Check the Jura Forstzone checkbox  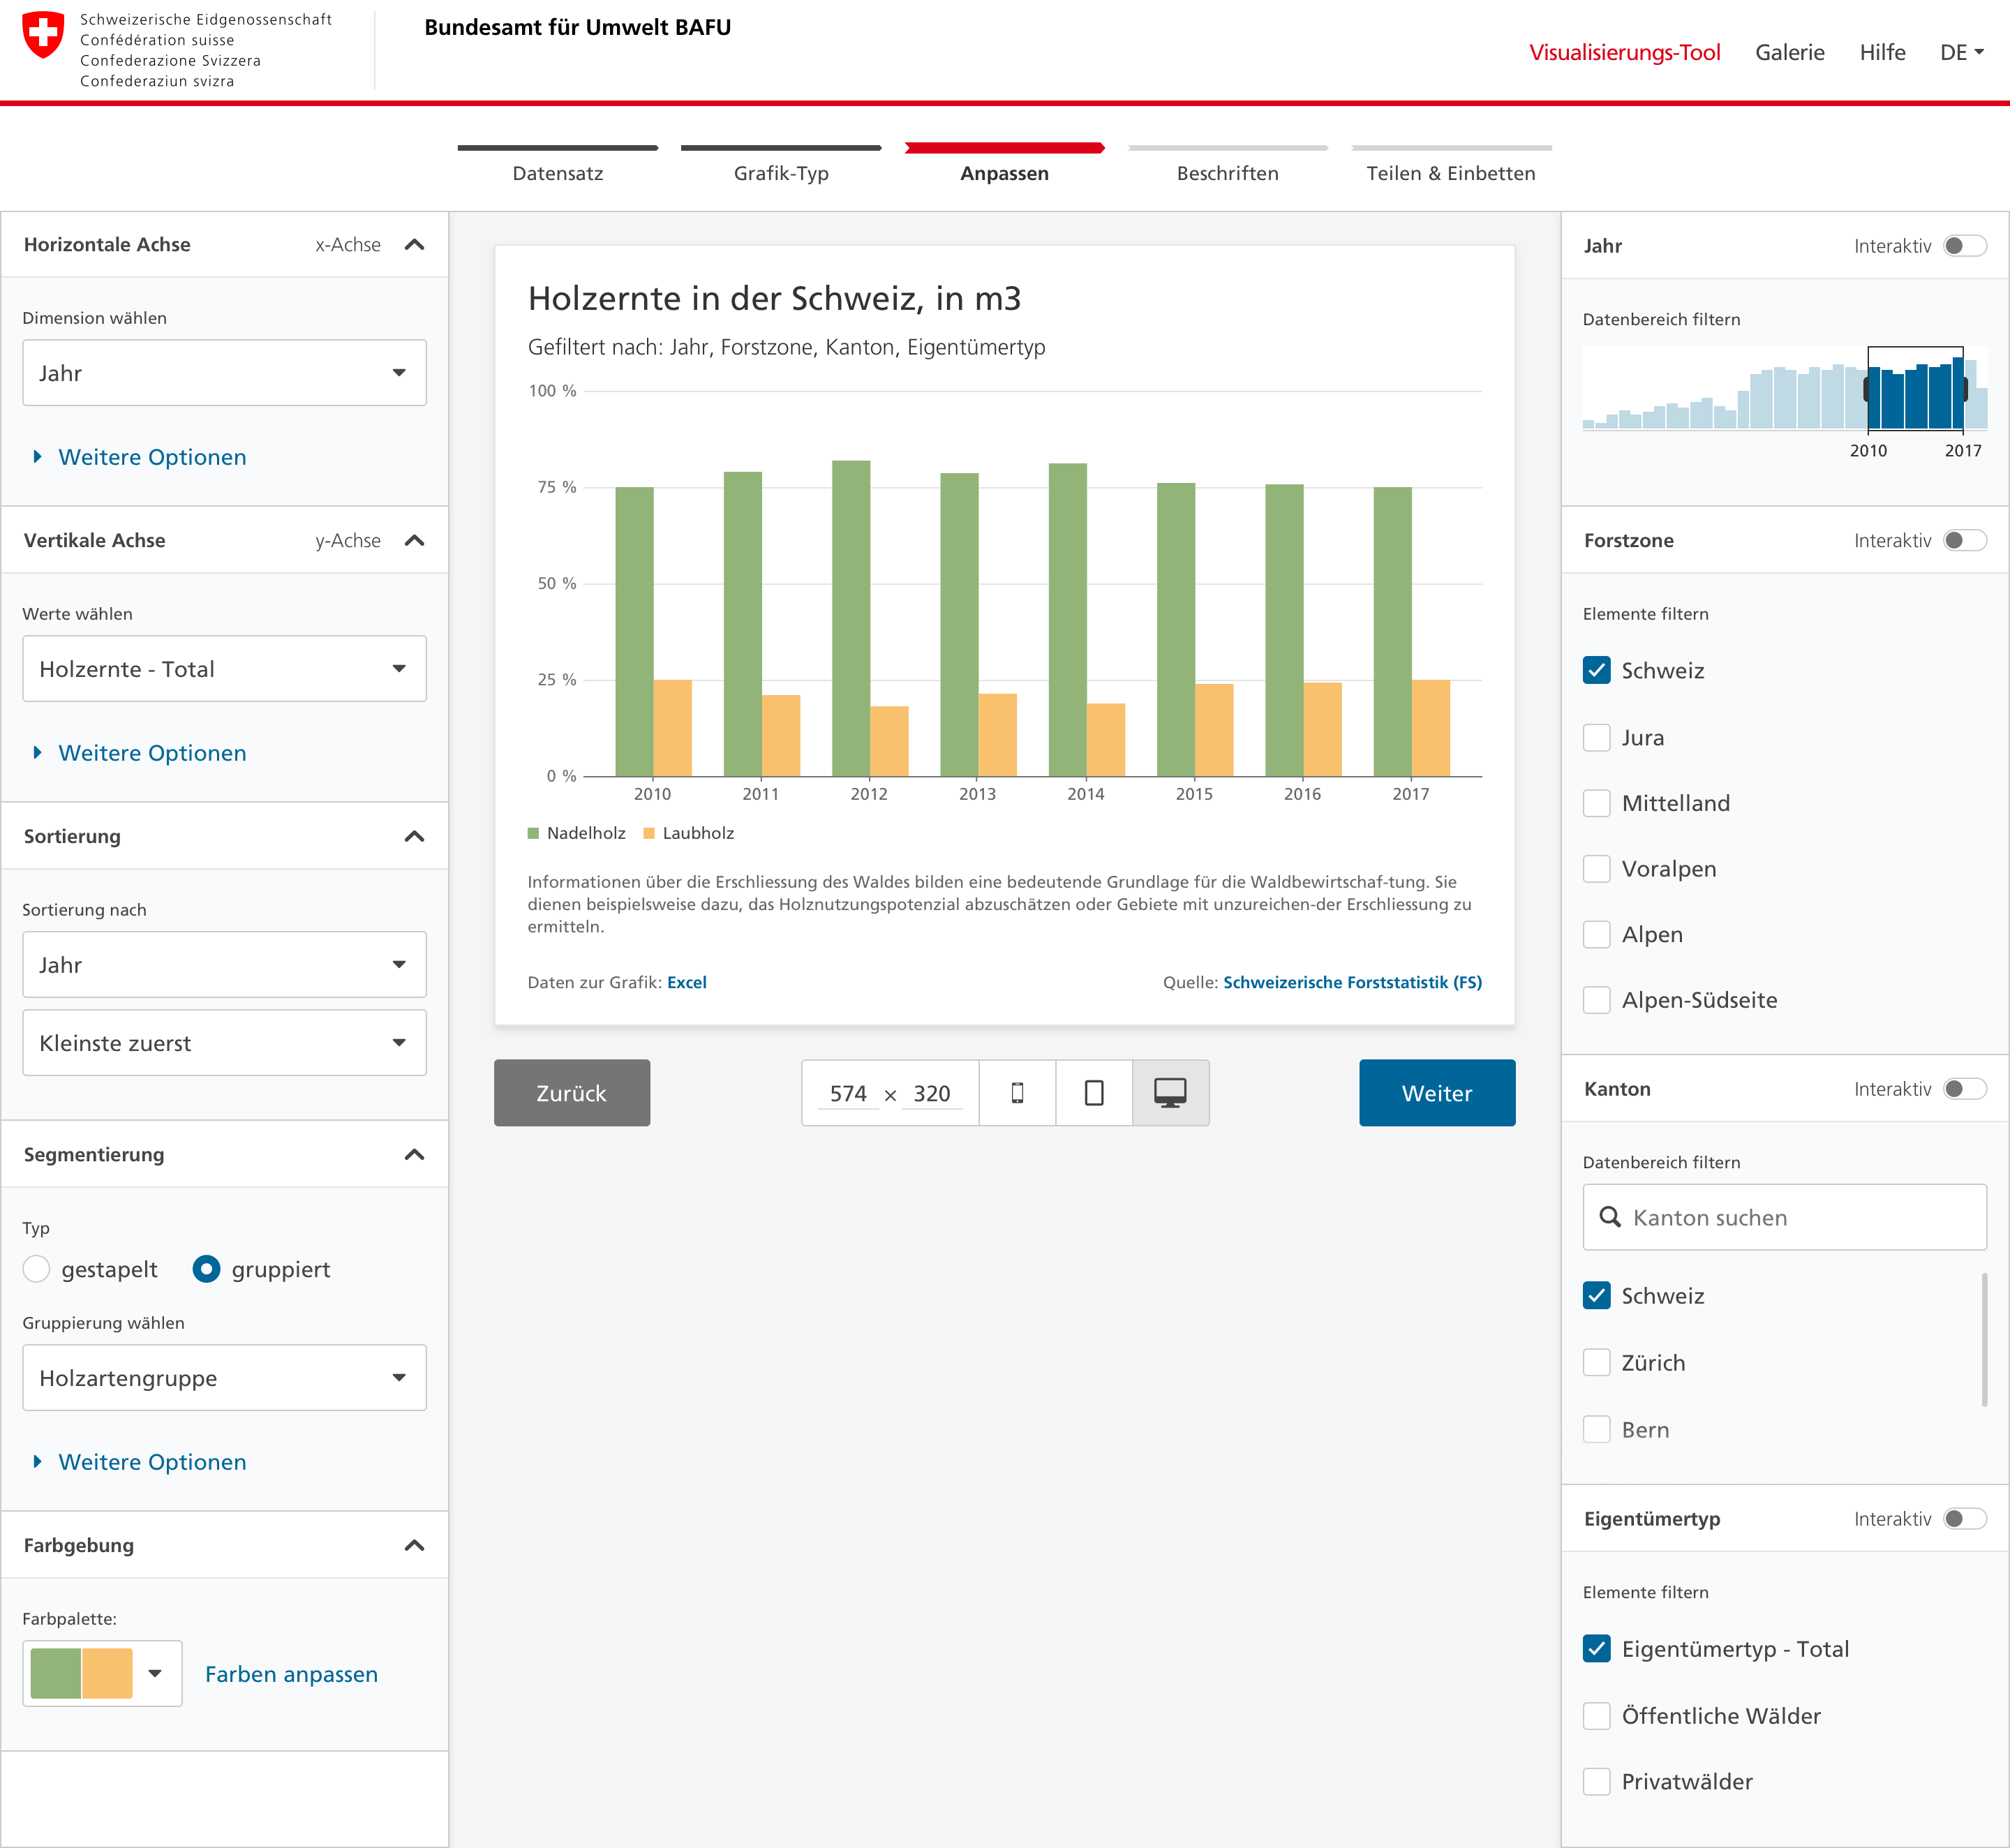1597,738
